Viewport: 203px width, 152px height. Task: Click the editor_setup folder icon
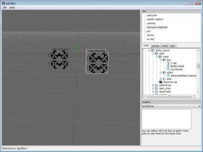click(153, 50)
